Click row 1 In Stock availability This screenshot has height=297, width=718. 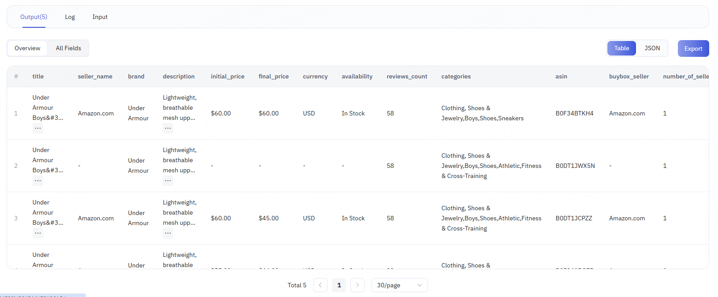353,113
